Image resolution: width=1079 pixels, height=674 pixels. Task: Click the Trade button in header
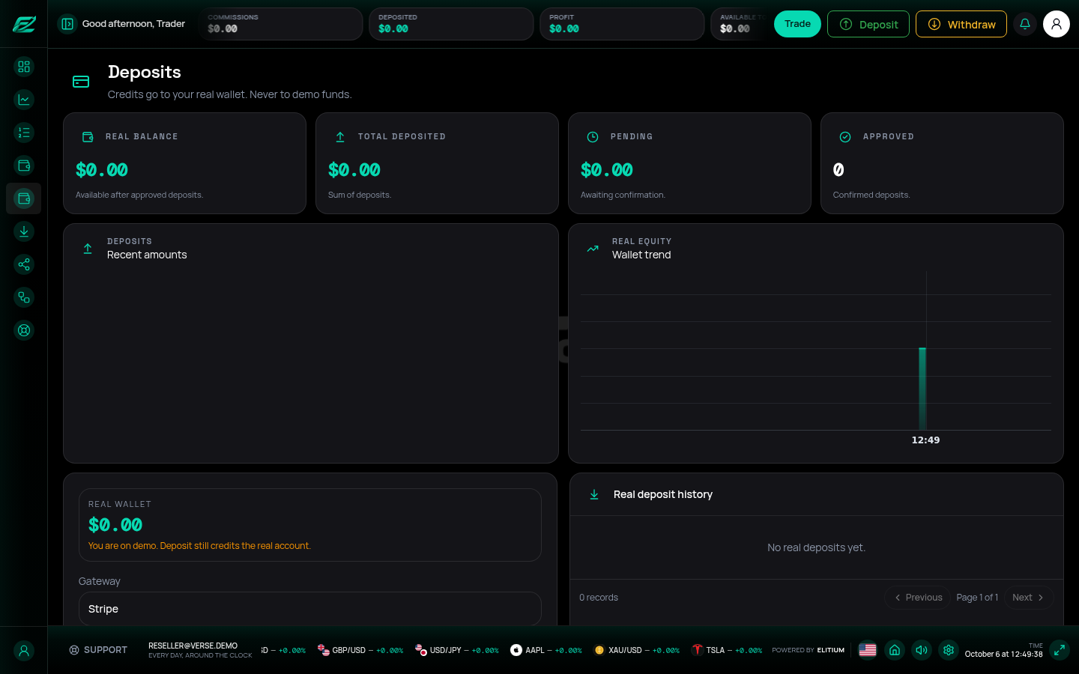click(x=797, y=24)
